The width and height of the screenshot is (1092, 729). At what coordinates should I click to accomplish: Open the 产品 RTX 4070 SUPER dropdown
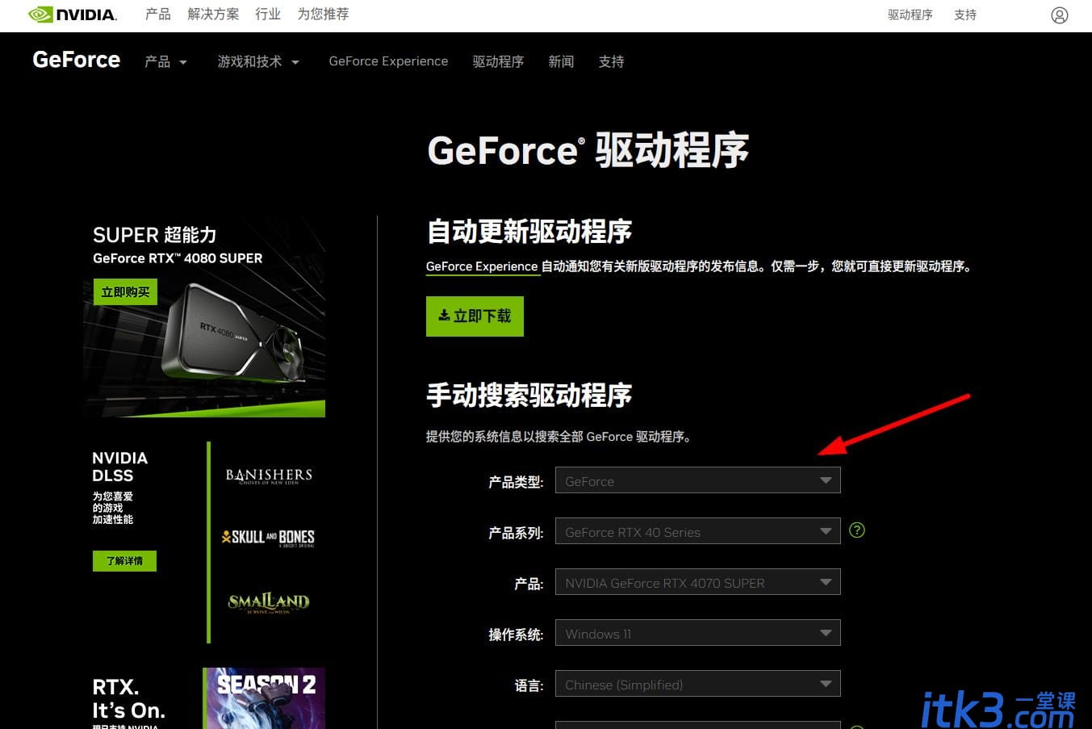pyautogui.click(x=698, y=582)
